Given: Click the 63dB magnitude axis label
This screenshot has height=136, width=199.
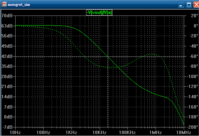Looking at the screenshot, I should (x=7, y=26).
